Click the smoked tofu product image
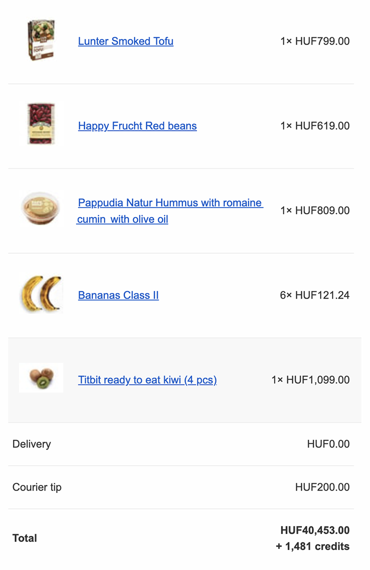The width and height of the screenshot is (370, 570). [x=41, y=40]
